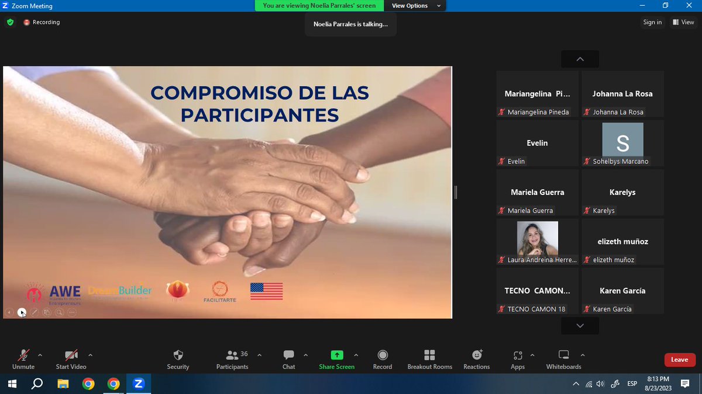The height and width of the screenshot is (394, 702).
Task: Expand video options arrow next to Start Video
Action: pos(90,355)
